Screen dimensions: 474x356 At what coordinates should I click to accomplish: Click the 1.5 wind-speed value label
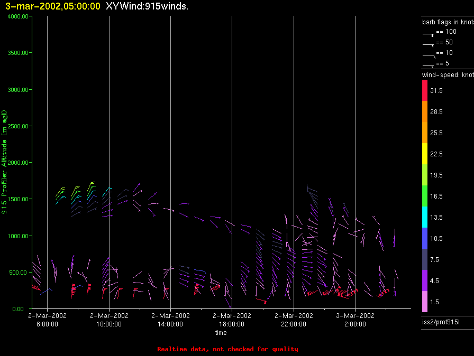click(434, 302)
